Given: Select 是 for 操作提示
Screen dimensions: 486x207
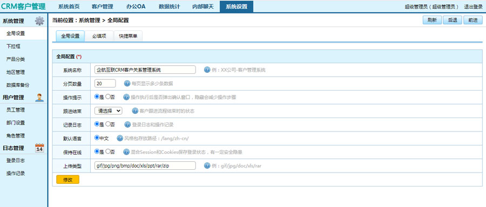Looking at the screenshot, I should (x=97, y=96).
